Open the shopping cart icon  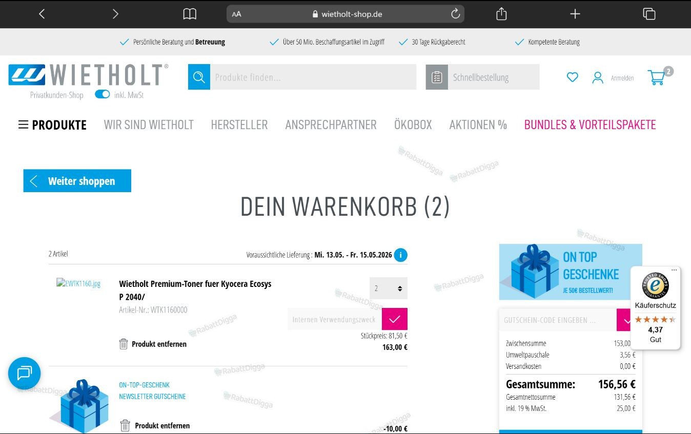(x=657, y=77)
